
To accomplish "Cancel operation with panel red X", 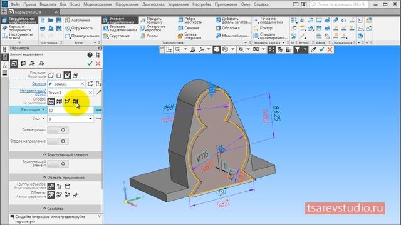I will point(98,64).
